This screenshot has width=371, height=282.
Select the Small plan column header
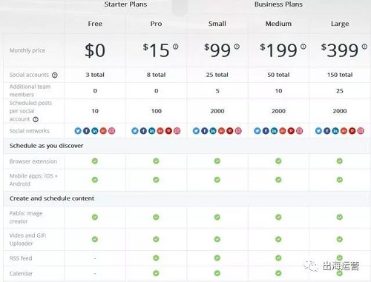pos(217,24)
